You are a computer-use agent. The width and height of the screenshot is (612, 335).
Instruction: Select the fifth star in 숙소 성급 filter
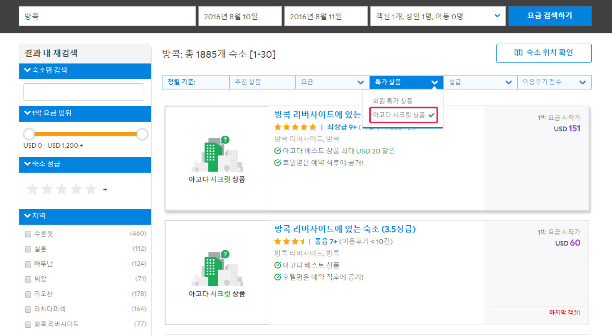point(91,189)
